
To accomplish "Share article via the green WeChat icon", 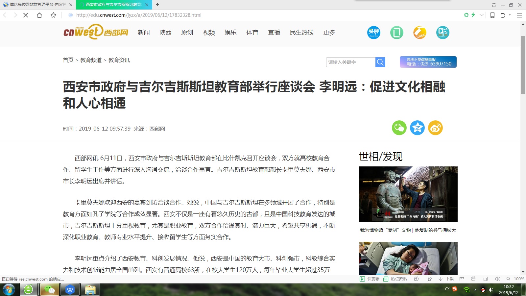I will (399, 128).
